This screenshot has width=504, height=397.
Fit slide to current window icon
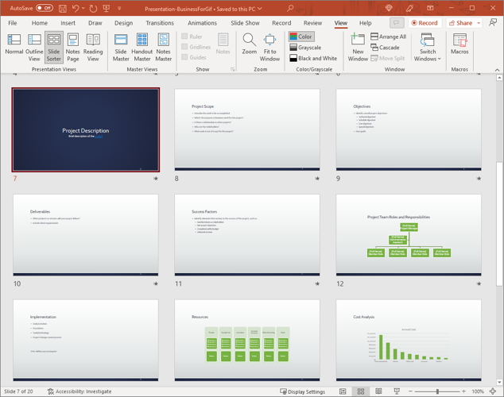click(493, 391)
